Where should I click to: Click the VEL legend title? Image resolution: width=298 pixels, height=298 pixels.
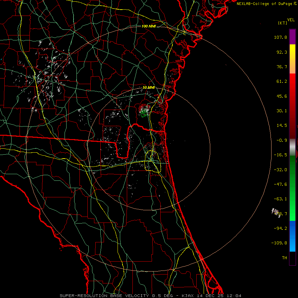coord(291,20)
